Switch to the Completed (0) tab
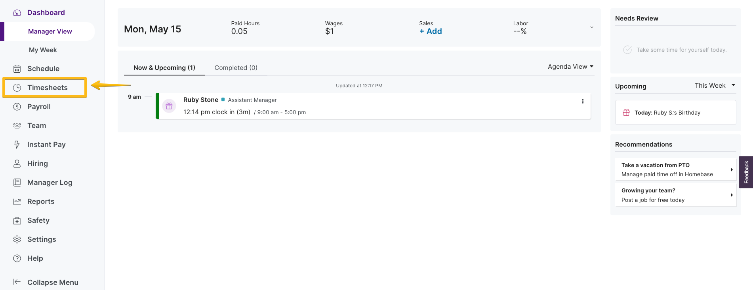Screen dimensions: 753x290 236,68
